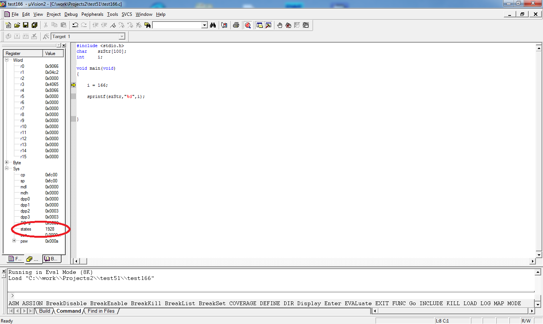Click the Paste clipboard icon
Viewport: 543px width, 324px height.
63,25
